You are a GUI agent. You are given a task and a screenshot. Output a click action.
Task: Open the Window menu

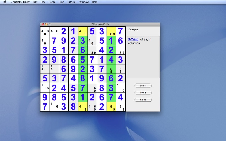pyautogui.click(x=84, y=2)
